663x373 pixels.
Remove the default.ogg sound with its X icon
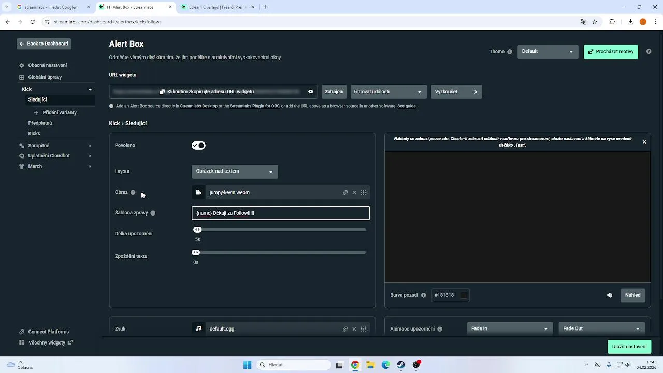pos(354,329)
